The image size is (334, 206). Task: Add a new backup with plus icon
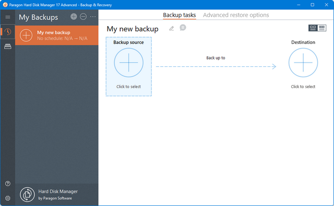[74, 17]
